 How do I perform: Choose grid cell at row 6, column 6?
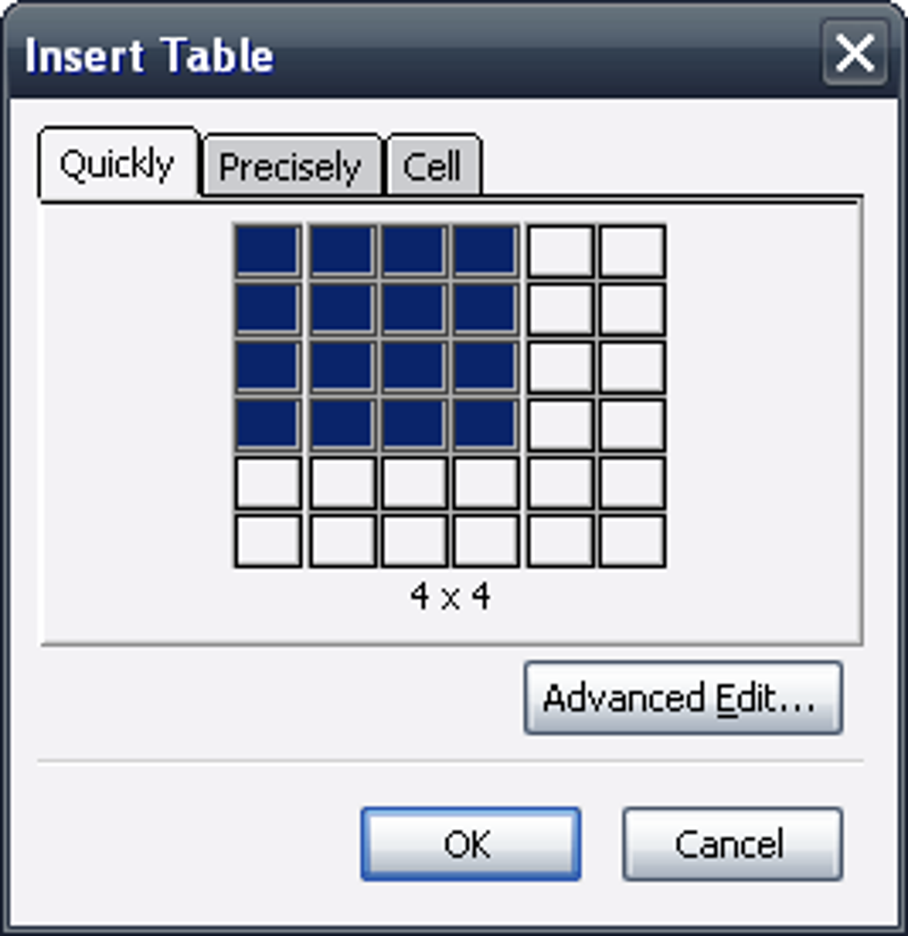632,541
